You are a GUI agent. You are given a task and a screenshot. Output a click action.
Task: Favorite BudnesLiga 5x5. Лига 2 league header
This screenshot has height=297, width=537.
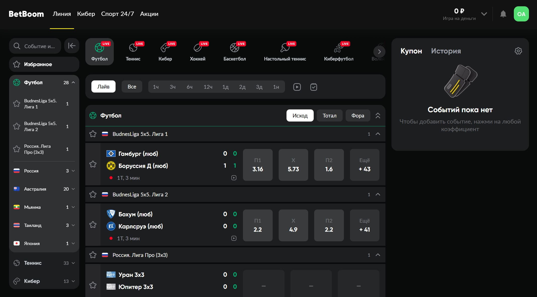[93, 194]
